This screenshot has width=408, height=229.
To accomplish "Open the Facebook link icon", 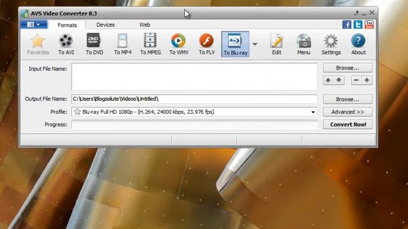I will point(347,25).
